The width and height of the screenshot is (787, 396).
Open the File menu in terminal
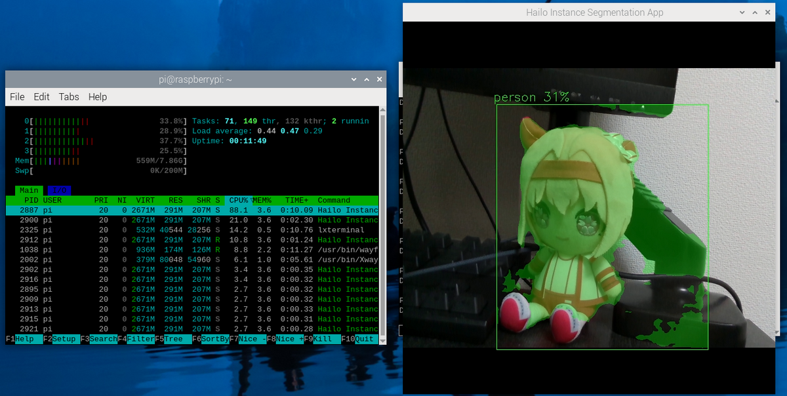(x=17, y=96)
